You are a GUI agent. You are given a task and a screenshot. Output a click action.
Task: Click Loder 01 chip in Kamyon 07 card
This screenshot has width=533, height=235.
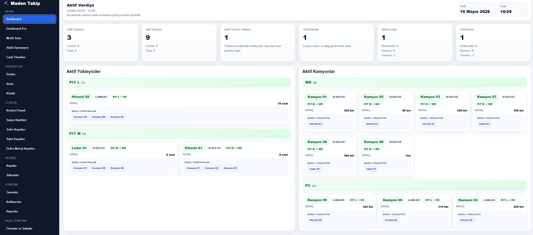tap(484, 124)
